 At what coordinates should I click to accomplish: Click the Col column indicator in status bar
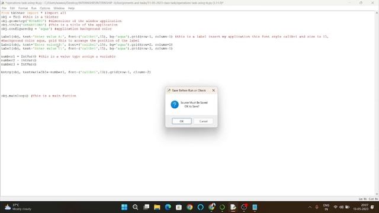pyautogui.click(x=373, y=199)
